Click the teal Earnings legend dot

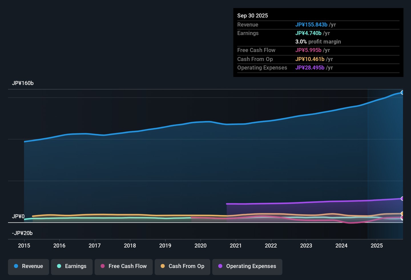[x=59, y=266]
